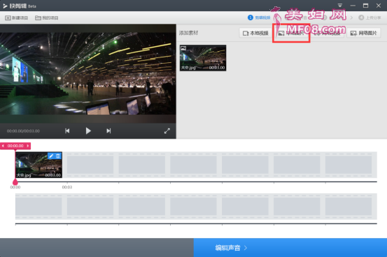Add a local video (本地视频)
The width and height of the screenshot is (387, 257).
coord(255,33)
